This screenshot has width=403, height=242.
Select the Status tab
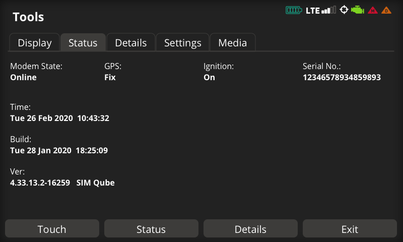(83, 43)
